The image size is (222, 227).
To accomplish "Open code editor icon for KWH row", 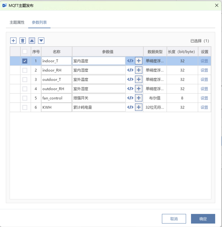I will click(x=130, y=107).
